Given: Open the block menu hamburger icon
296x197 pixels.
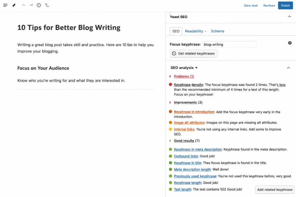Looking at the screenshot, I should (5, 5).
